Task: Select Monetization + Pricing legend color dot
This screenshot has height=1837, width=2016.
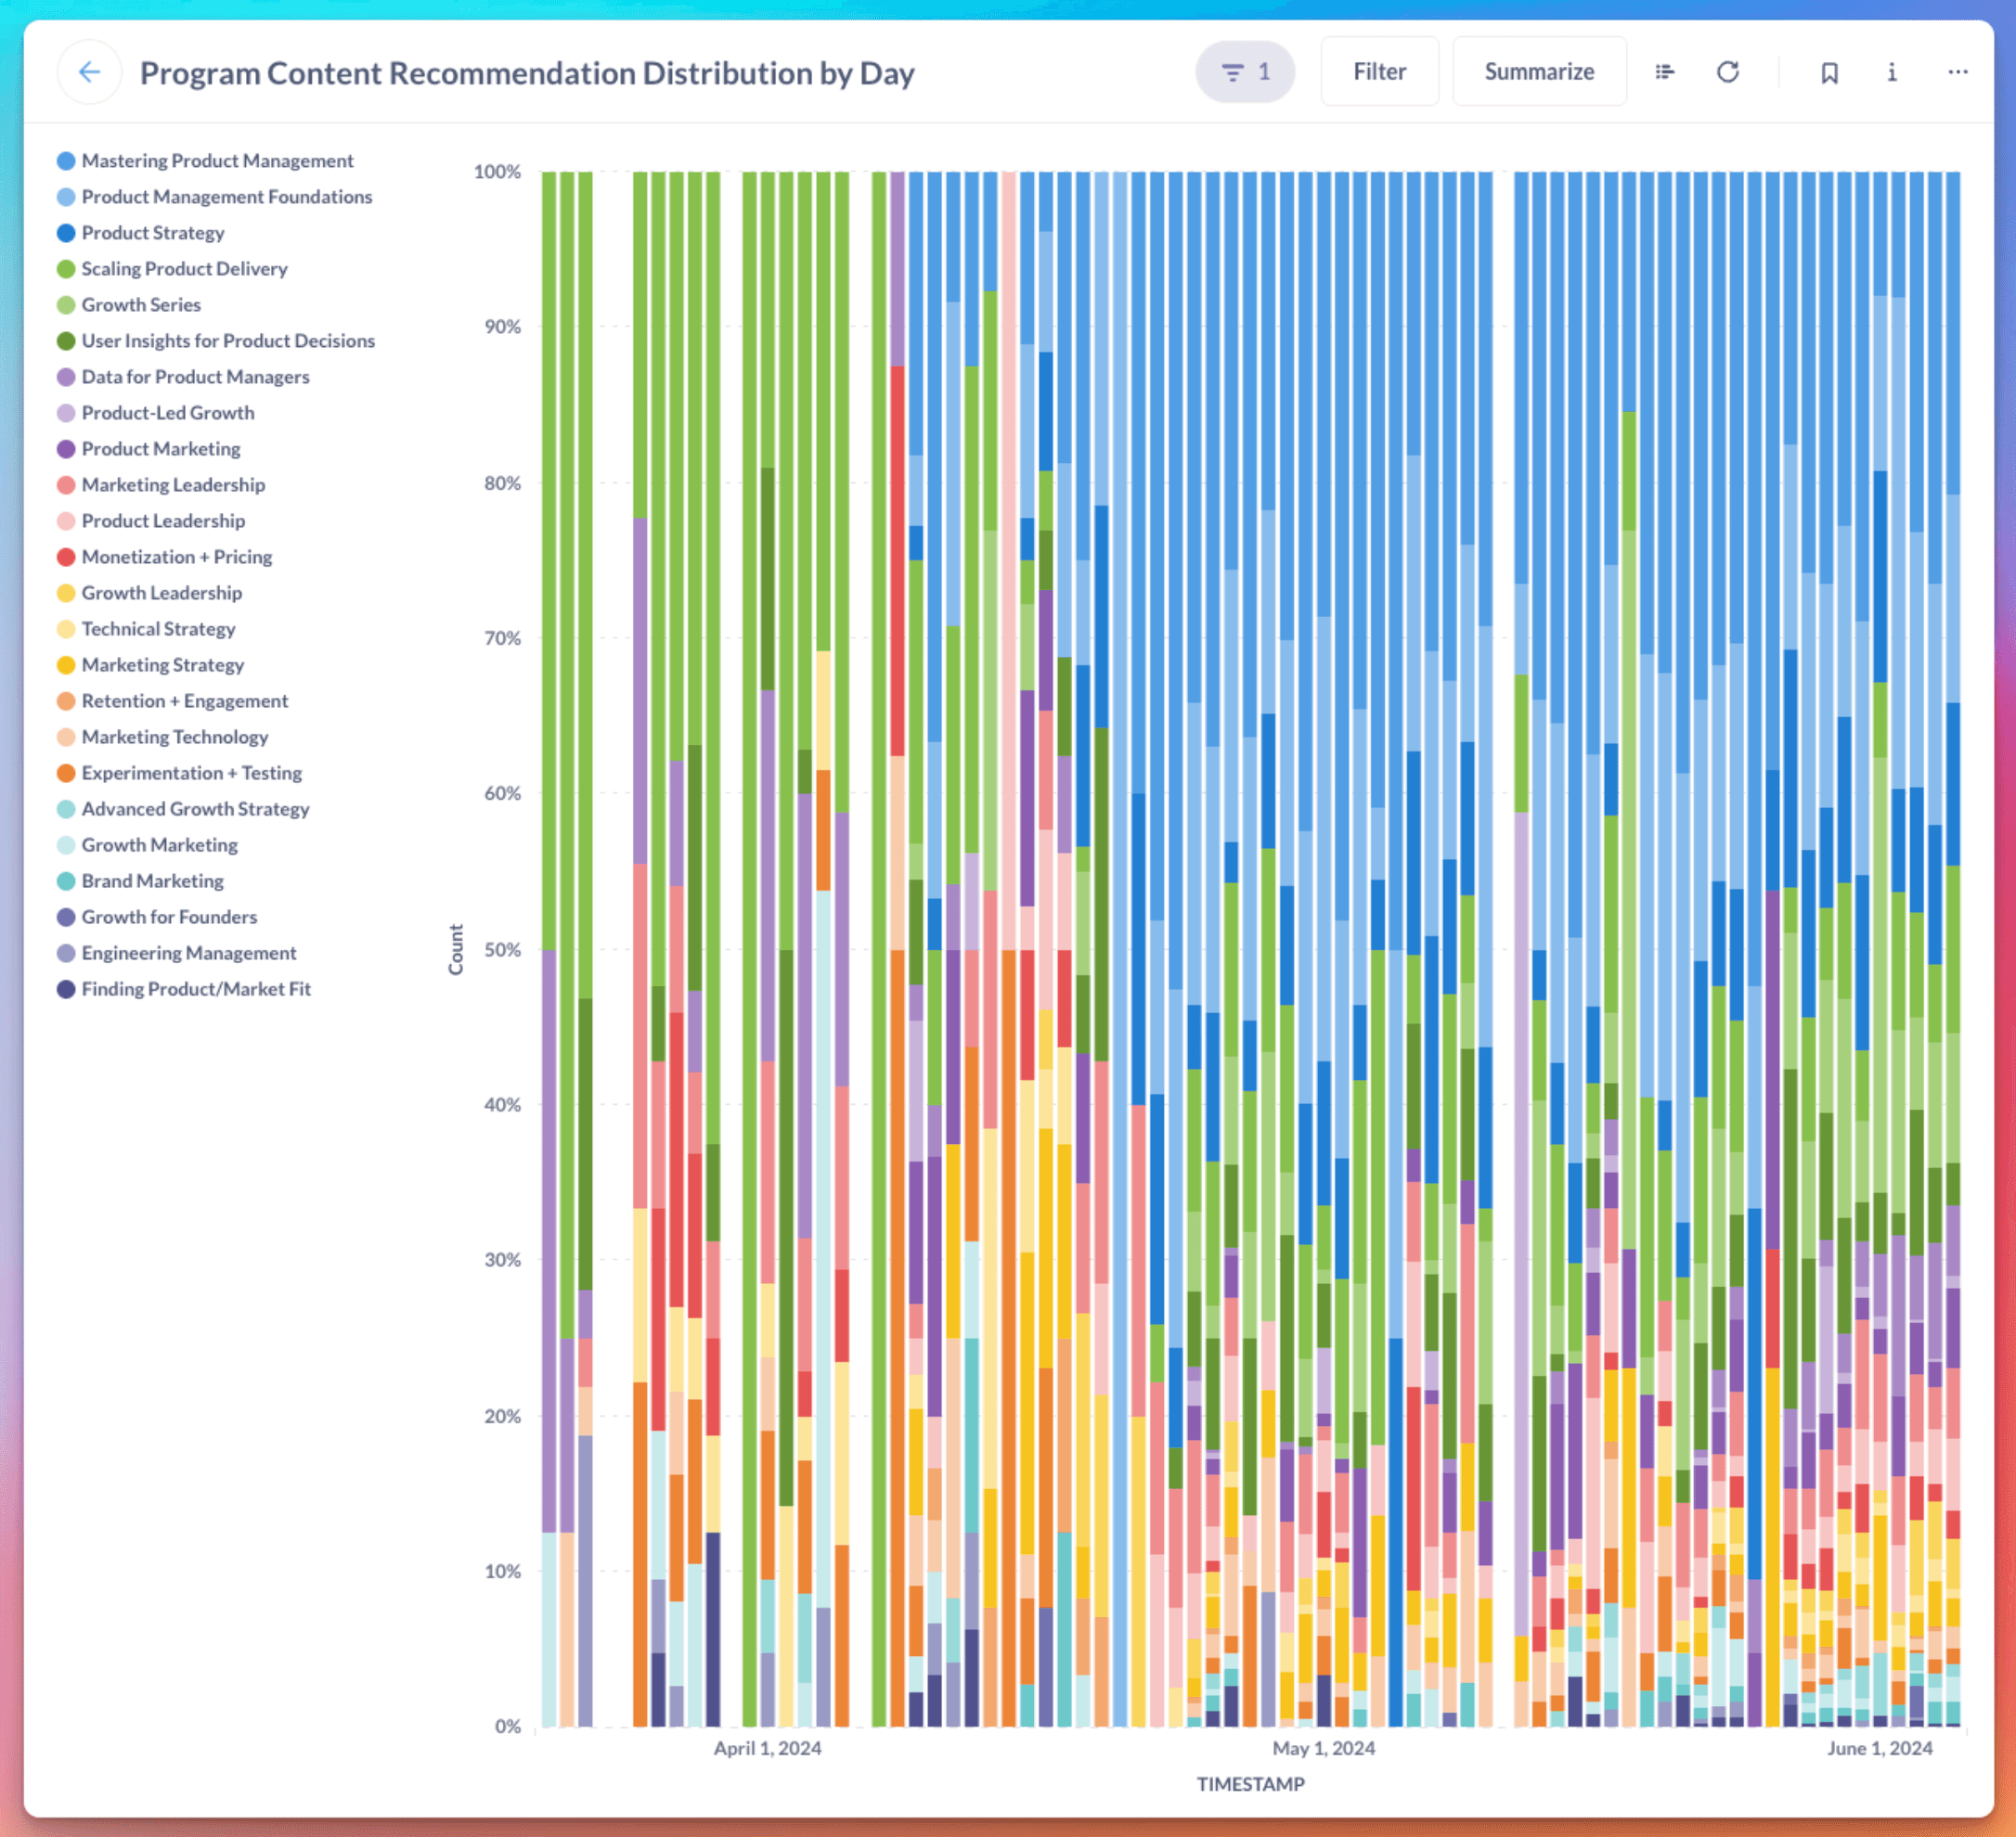Action: click(x=66, y=557)
